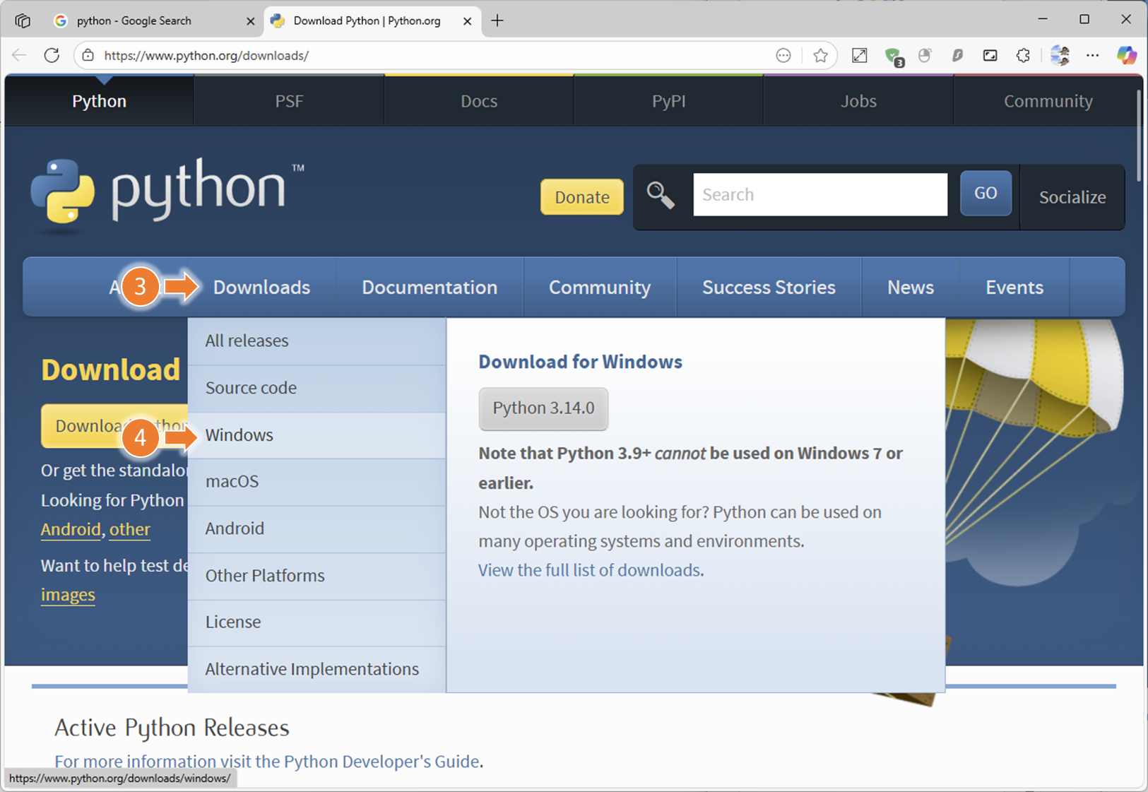Choose All releases from Downloads menu
Screen dimensions: 1148x792
click(316, 341)
